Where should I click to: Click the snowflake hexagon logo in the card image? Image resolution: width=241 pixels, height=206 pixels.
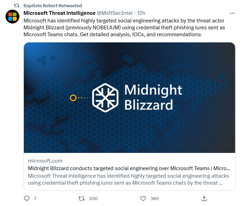click(105, 98)
